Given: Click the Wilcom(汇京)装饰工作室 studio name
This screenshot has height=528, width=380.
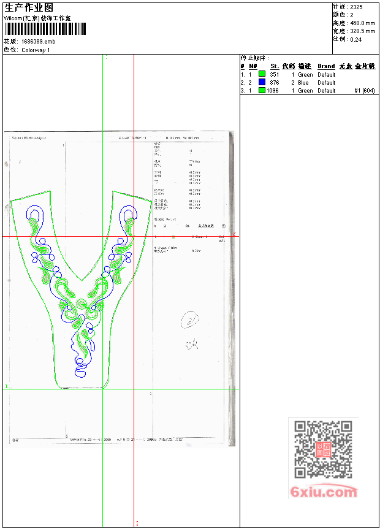Looking at the screenshot, I should (x=37, y=18).
